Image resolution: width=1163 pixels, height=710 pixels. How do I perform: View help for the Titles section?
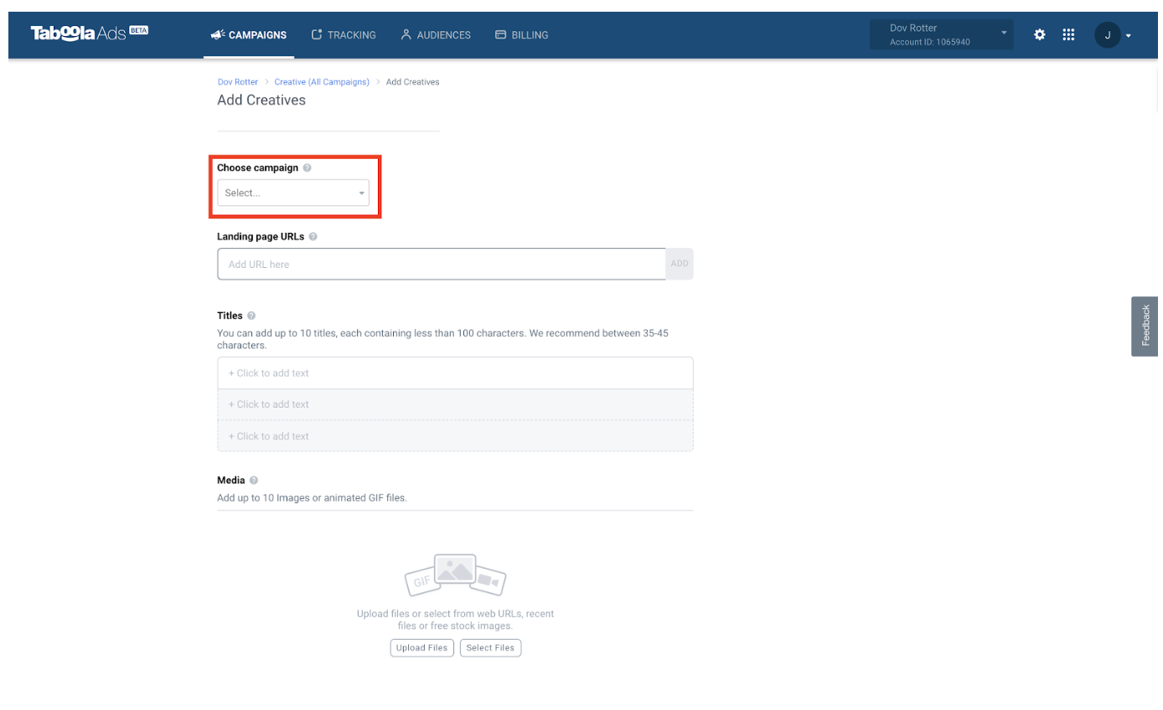[x=247, y=316]
